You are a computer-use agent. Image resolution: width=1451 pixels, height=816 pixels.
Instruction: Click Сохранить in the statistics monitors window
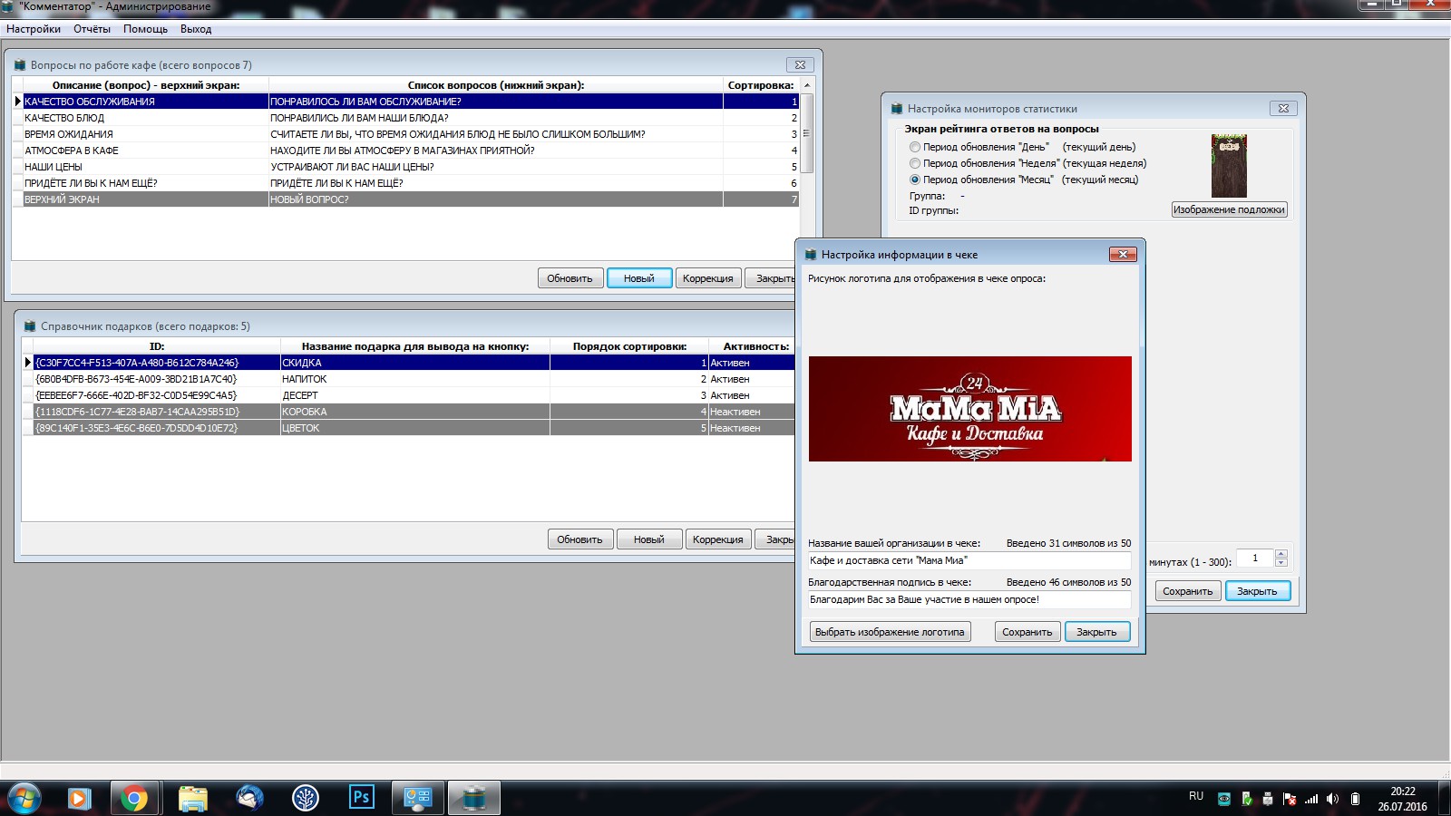click(x=1188, y=591)
